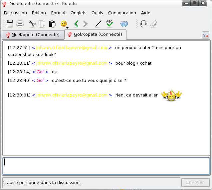Image resolution: width=212 pixels, height=190 pixels.
Task: Click email sender of 12:30:01 message
Action: point(72,95)
